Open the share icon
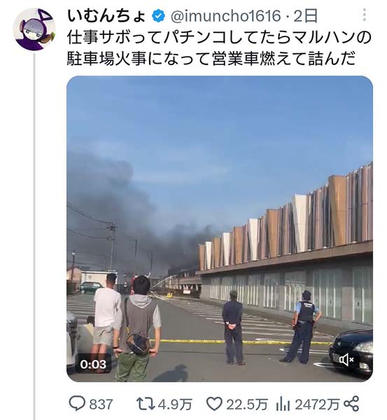The image size is (387, 420). 351,404
